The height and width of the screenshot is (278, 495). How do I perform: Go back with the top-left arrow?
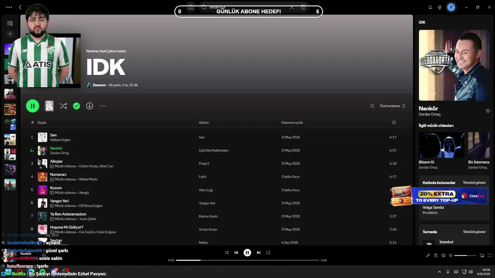coord(20,7)
